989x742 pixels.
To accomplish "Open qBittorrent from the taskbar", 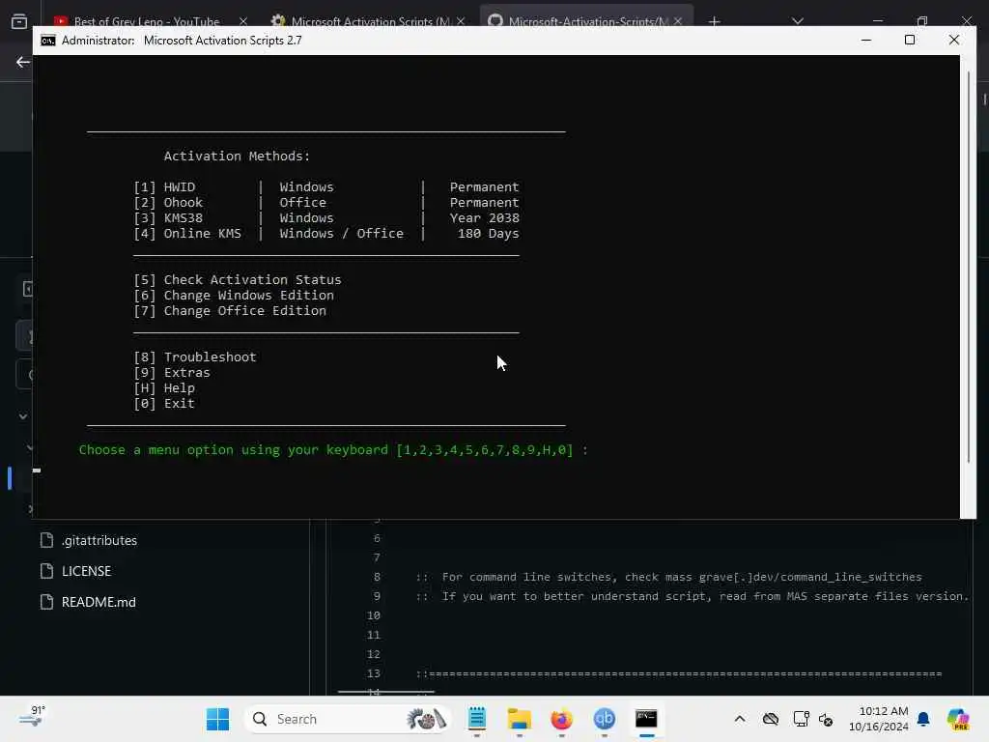I will [x=605, y=719].
